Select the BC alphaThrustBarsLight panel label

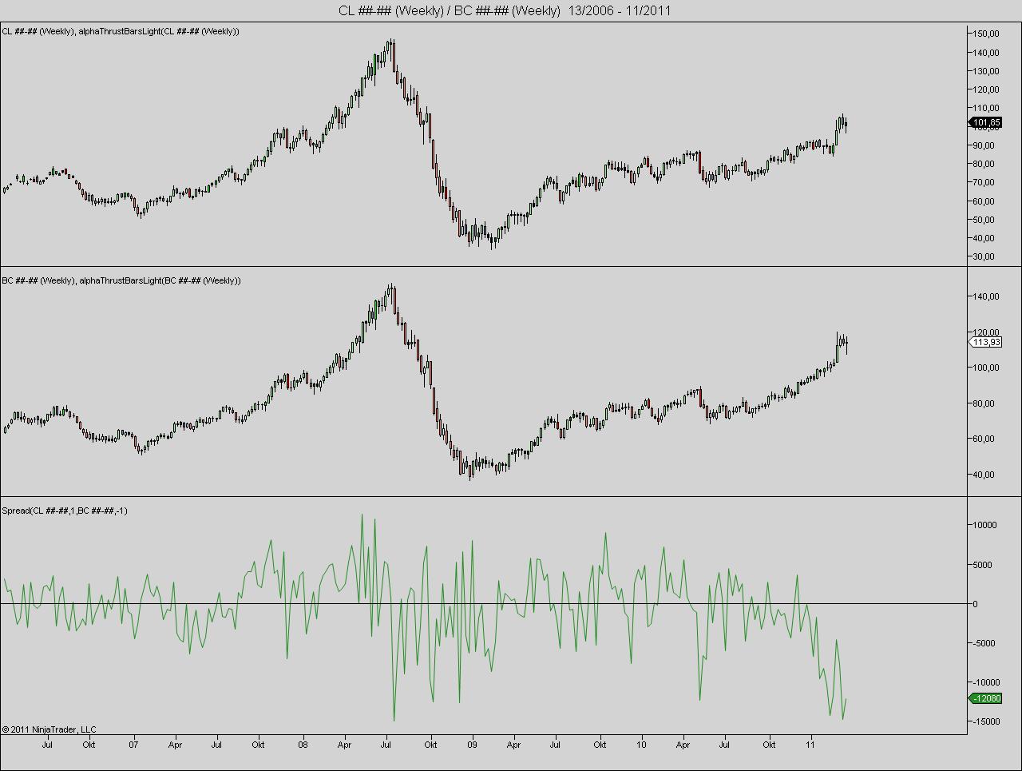pyautogui.click(x=121, y=280)
